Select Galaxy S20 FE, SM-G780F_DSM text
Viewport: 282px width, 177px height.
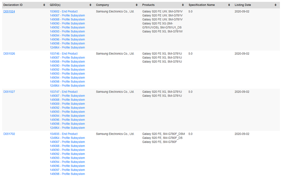(164, 134)
